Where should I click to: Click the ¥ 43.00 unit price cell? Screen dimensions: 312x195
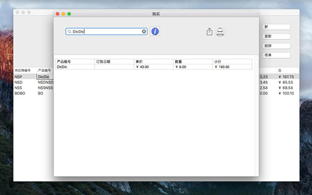click(x=153, y=67)
